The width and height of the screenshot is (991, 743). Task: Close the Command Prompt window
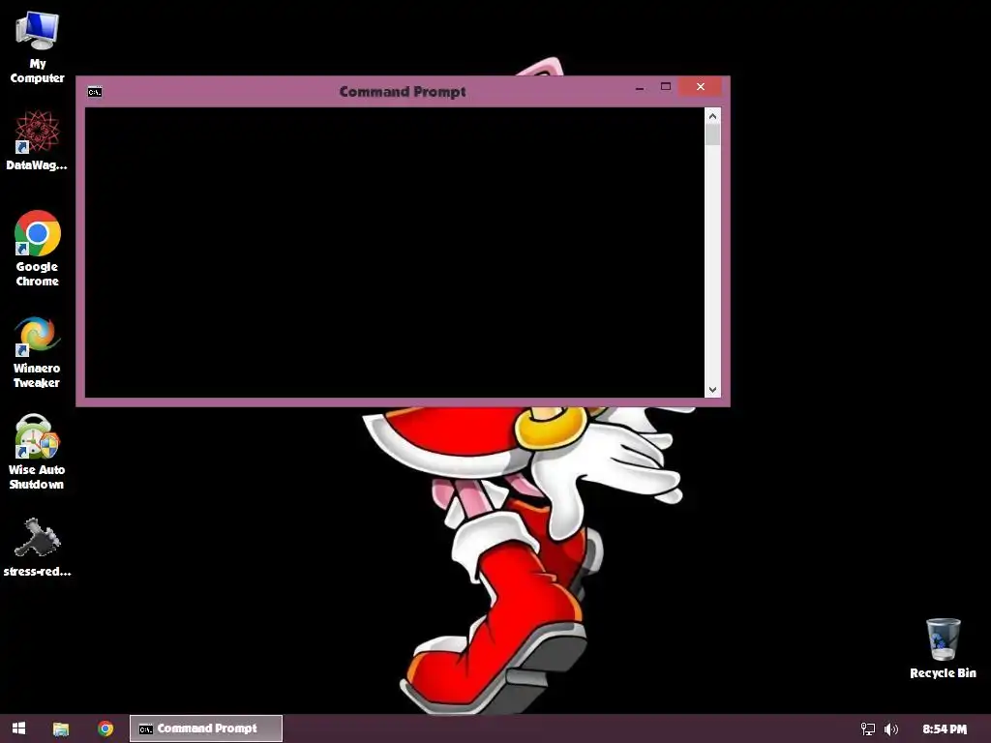[701, 86]
